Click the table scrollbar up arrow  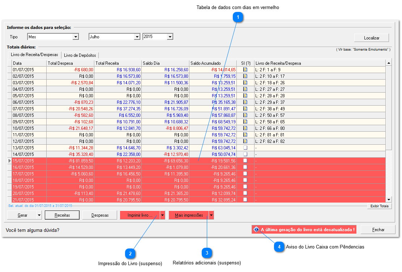(389, 63)
